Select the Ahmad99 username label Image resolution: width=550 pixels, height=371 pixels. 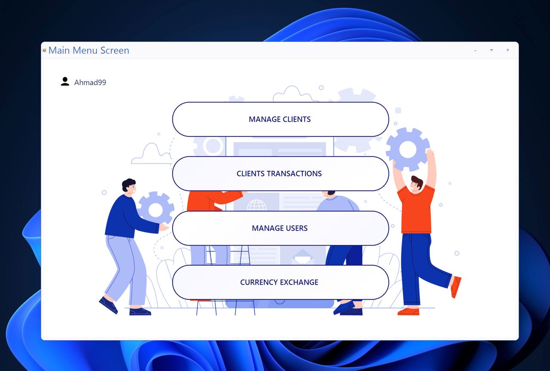[90, 82]
